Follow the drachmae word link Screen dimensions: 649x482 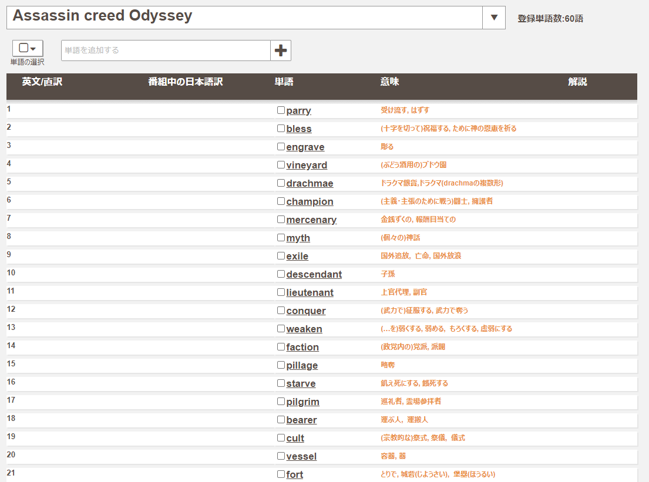(x=310, y=183)
